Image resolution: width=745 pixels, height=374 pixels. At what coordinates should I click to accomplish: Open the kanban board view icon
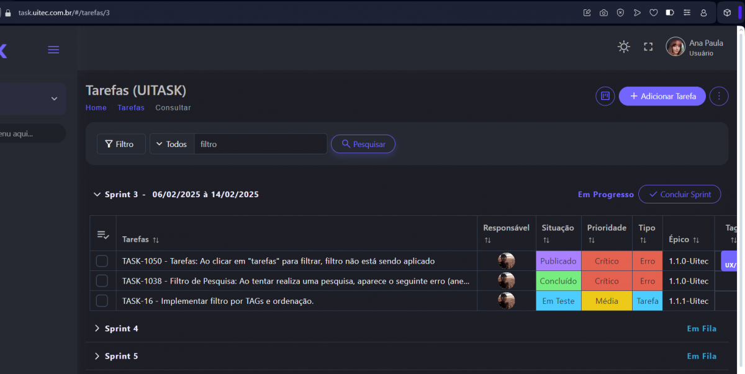click(x=605, y=96)
